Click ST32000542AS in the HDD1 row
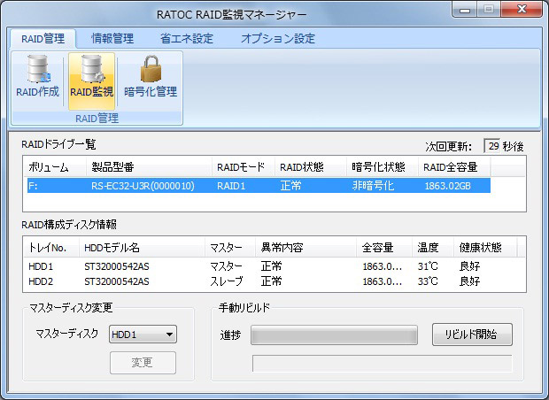The image size is (549, 400). pos(117,266)
